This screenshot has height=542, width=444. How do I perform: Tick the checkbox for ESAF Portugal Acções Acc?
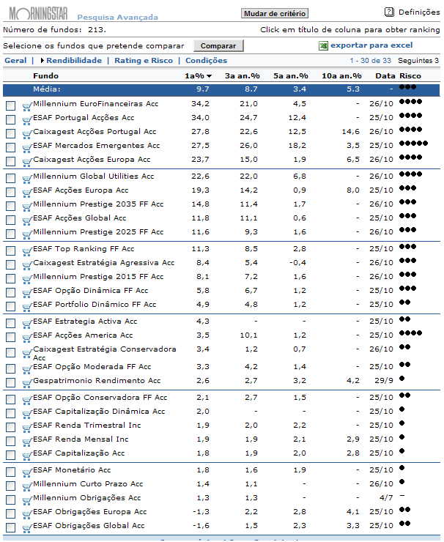pyautogui.click(x=10, y=119)
